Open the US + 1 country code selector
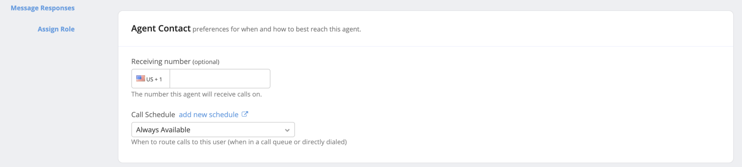 [151, 79]
